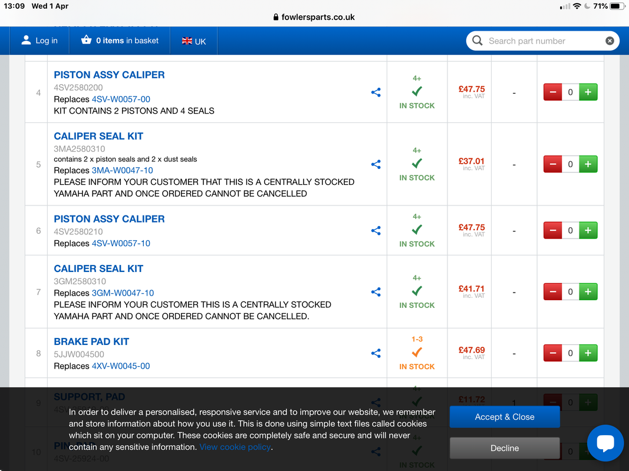Decrease quantity for 4SV2580200
This screenshot has width=629, height=471.
coord(553,92)
